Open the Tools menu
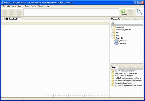The width and height of the screenshot is (145, 101). pos(34,6)
